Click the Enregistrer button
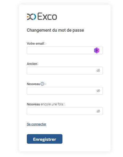The height and width of the screenshot is (157, 123). tap(45, 139)
